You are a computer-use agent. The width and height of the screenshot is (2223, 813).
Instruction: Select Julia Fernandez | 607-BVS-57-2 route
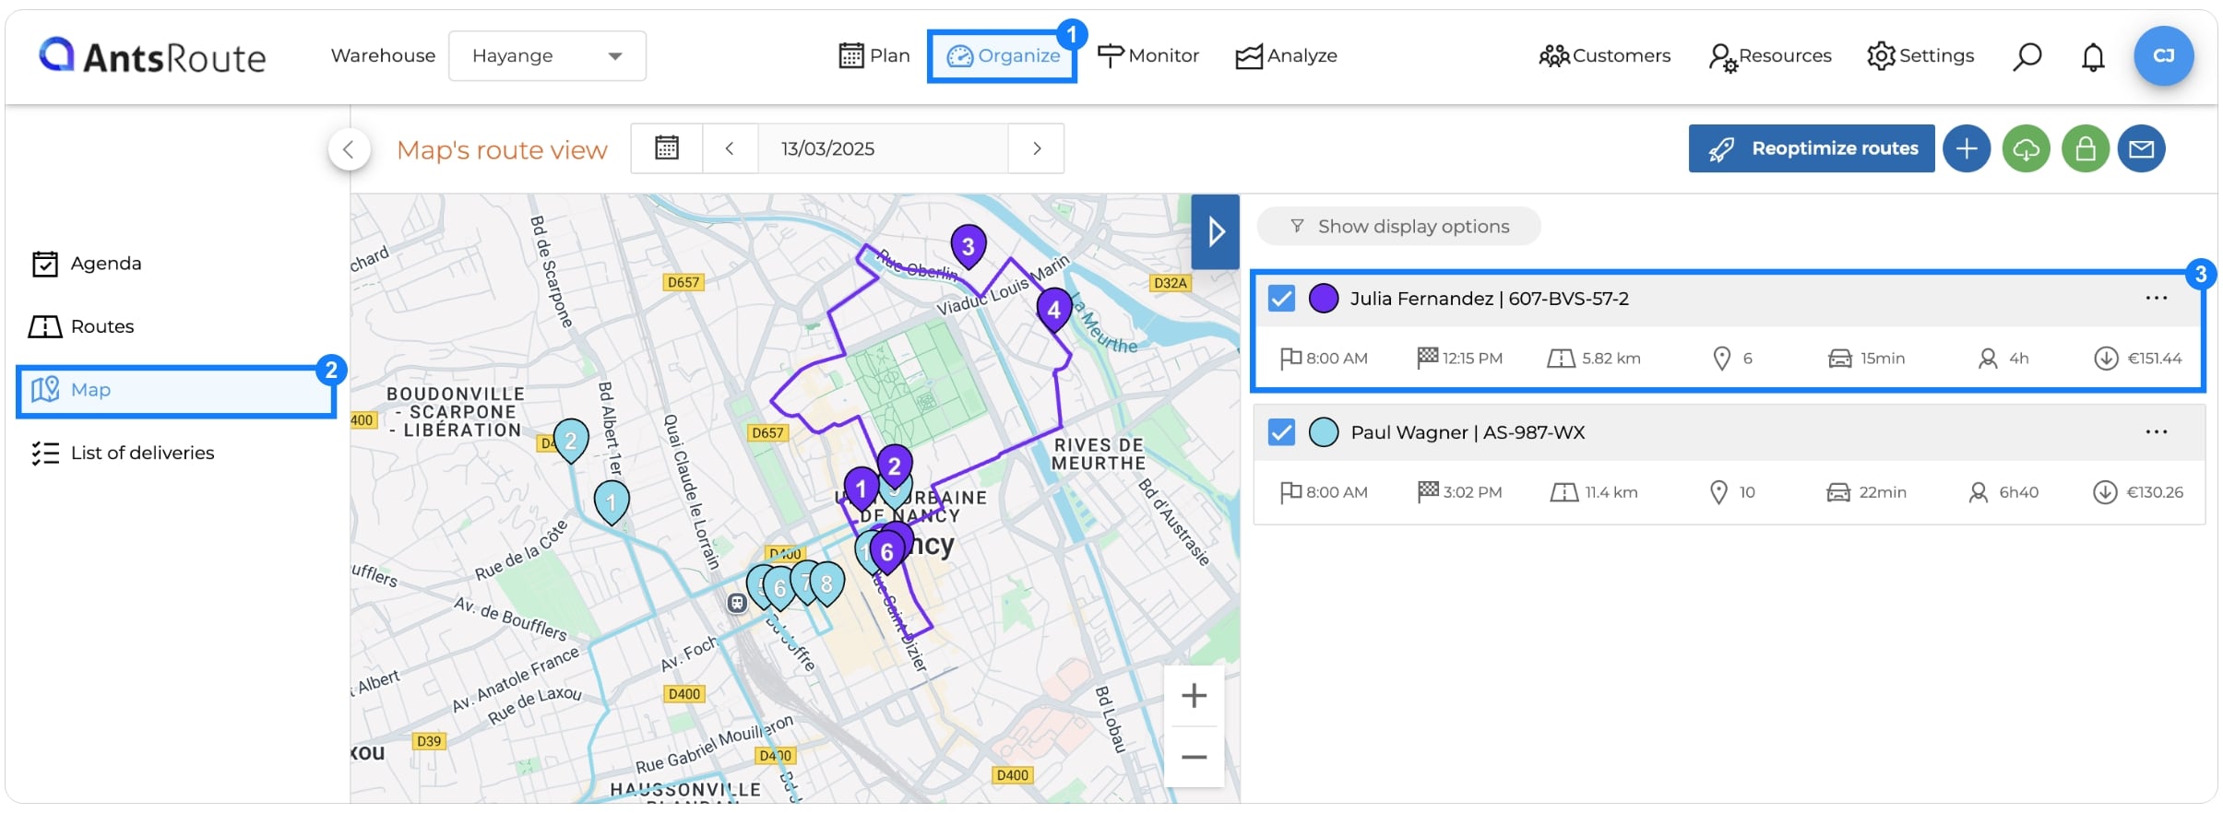point(1489,299)
